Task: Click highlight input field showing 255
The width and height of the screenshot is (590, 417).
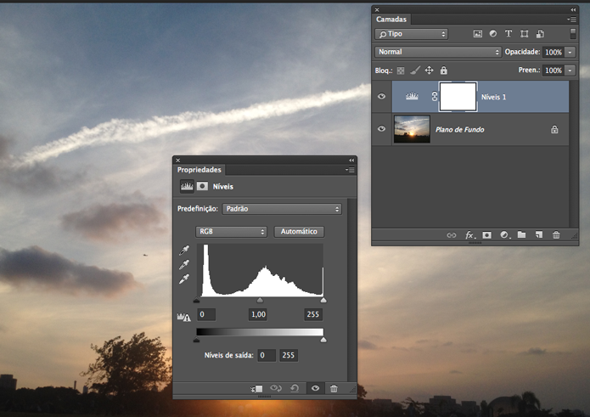Action: tap(312, 314)
